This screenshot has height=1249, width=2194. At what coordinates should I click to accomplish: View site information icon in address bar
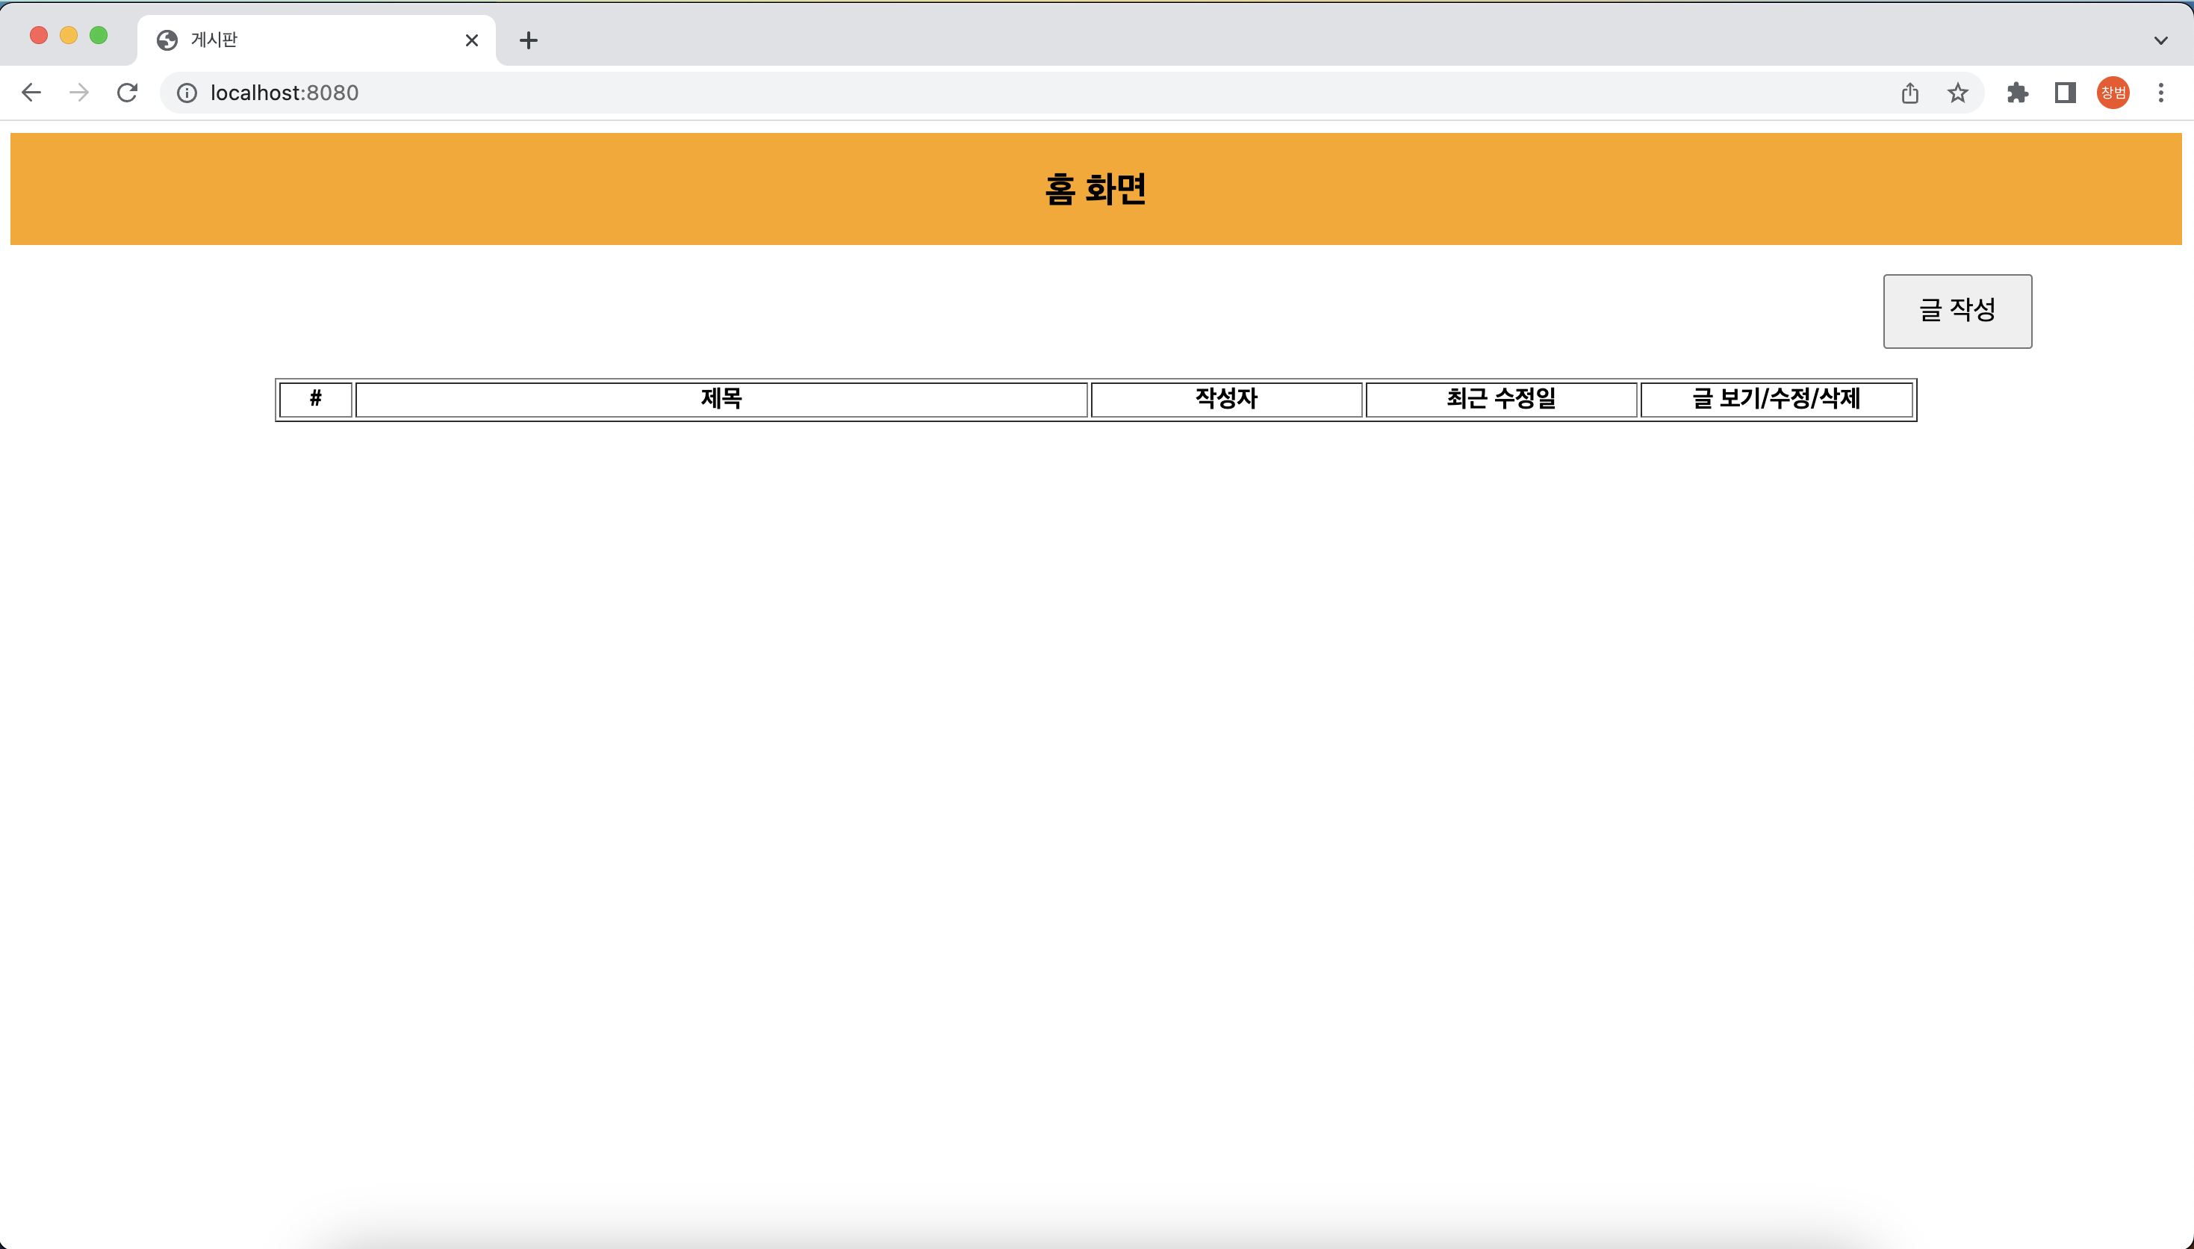[187, 93]
